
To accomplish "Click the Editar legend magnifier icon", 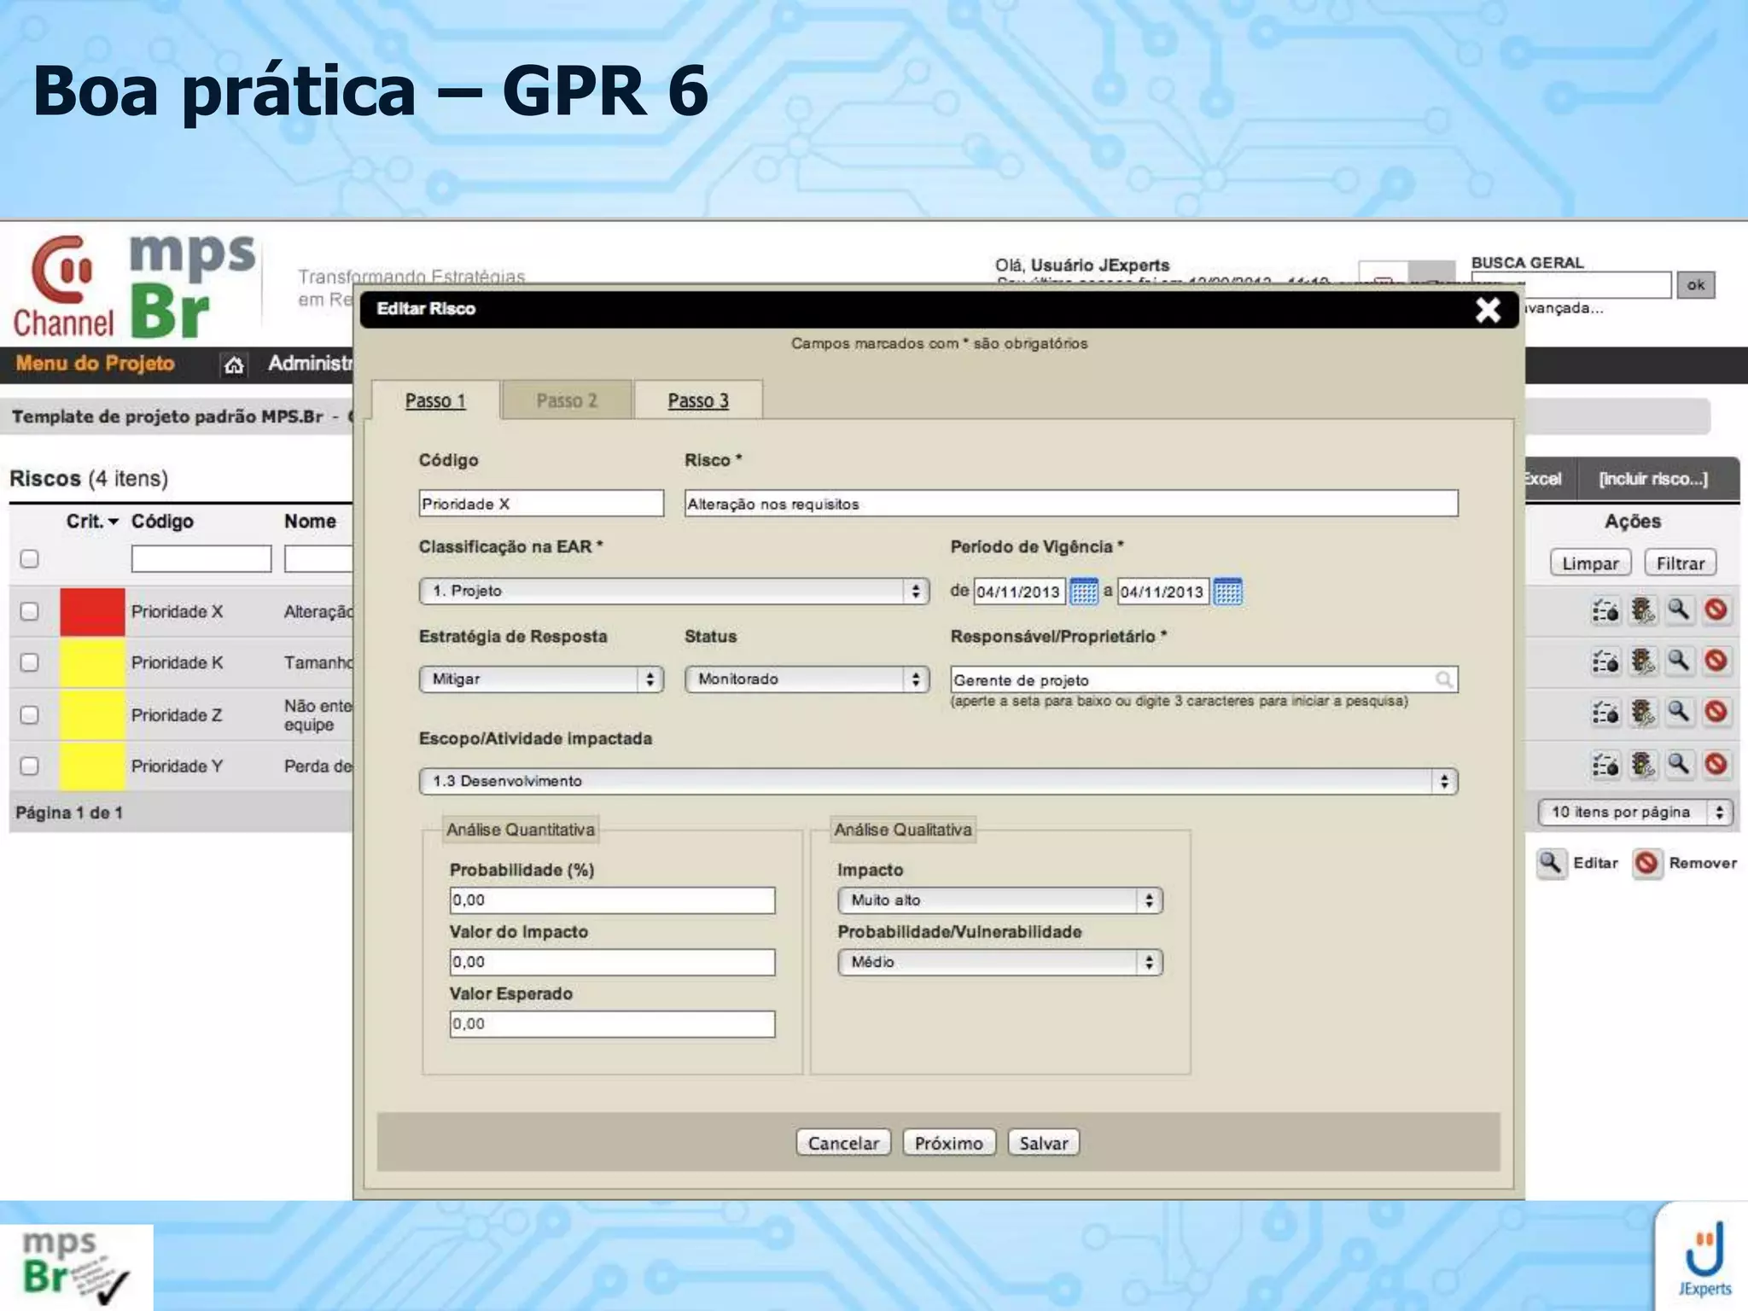I will 1551,863.
